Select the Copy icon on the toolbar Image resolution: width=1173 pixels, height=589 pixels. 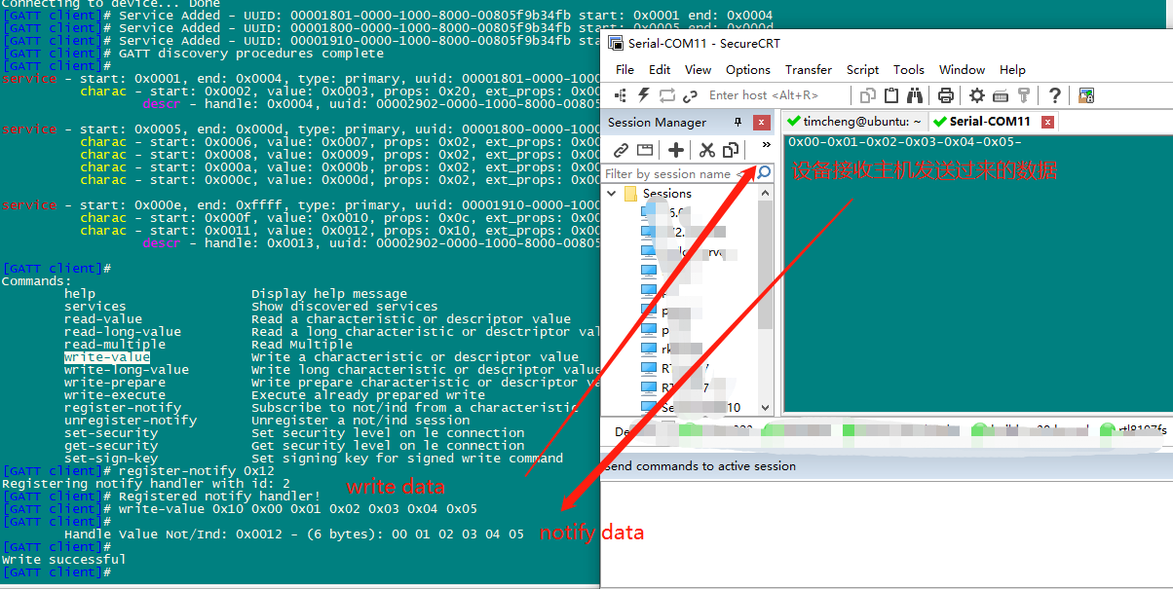pos(868,93)
